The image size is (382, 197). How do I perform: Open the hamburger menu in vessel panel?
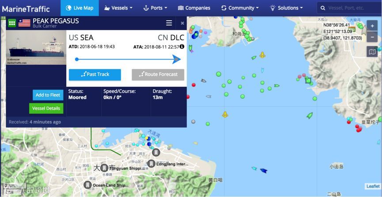tap(169, 23)
